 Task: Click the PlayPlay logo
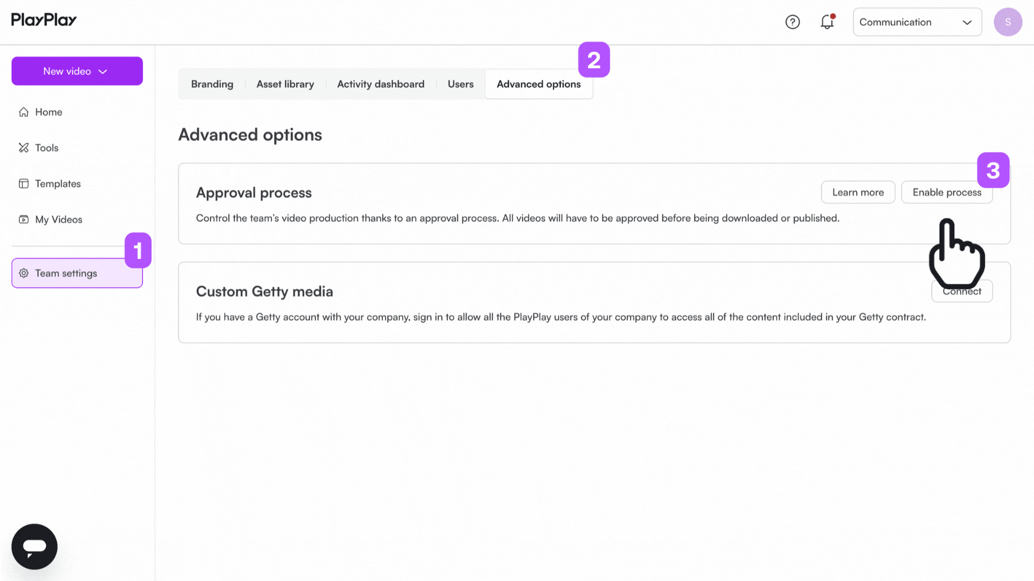44,20
